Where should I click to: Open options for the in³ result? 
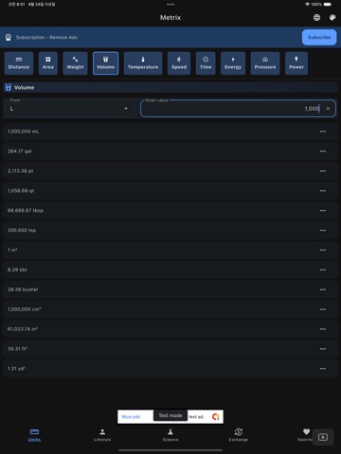point(323,329)
